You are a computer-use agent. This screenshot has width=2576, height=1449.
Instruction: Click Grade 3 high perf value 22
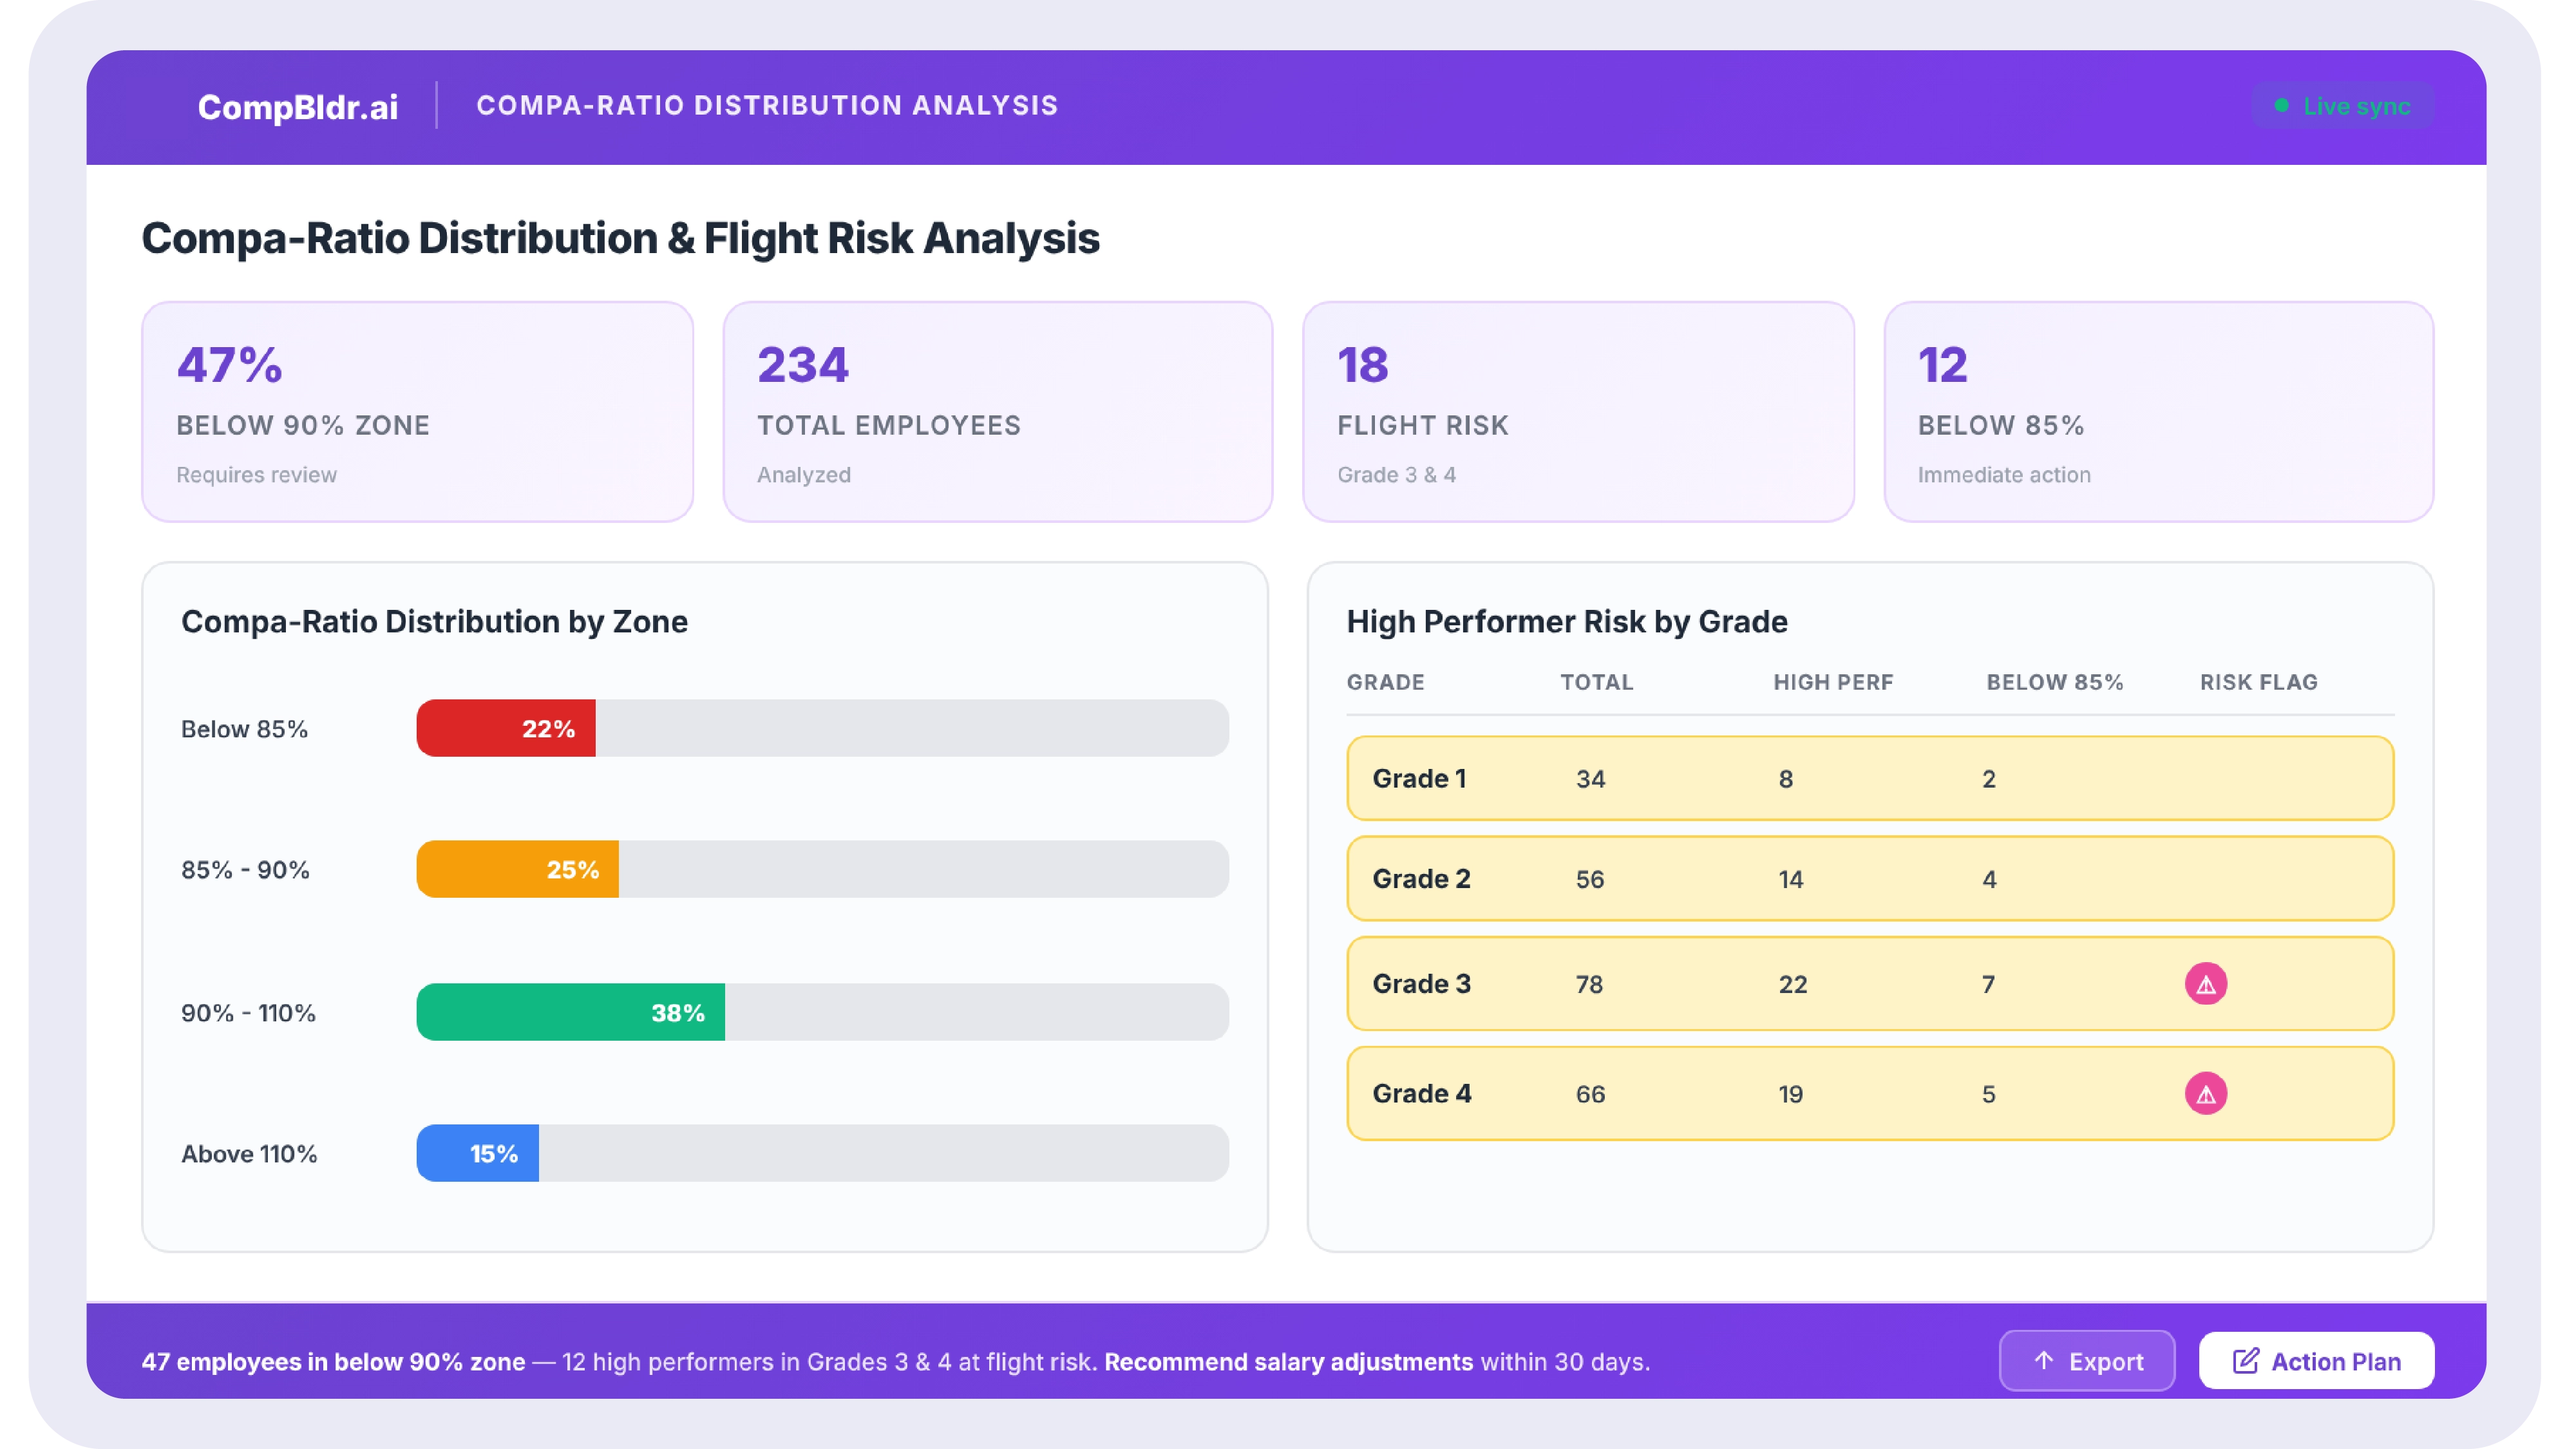tap(1792, 984)
